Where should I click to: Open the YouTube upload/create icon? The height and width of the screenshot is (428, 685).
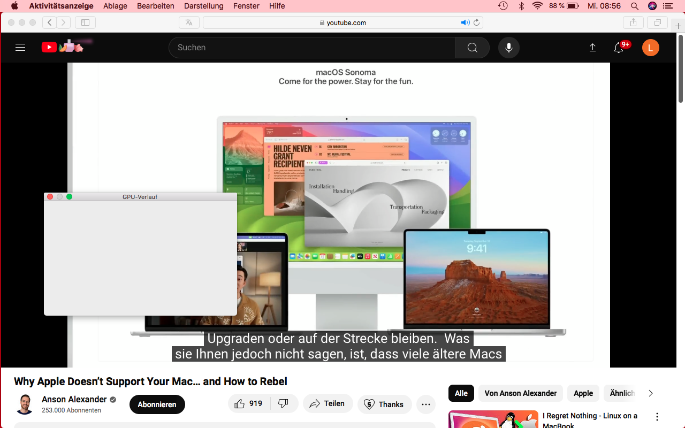coord(592,48)
